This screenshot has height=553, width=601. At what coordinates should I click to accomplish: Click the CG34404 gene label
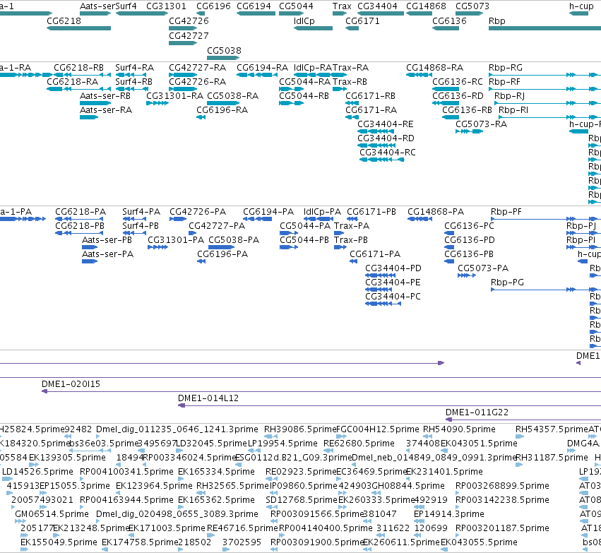tap(377, 6)
